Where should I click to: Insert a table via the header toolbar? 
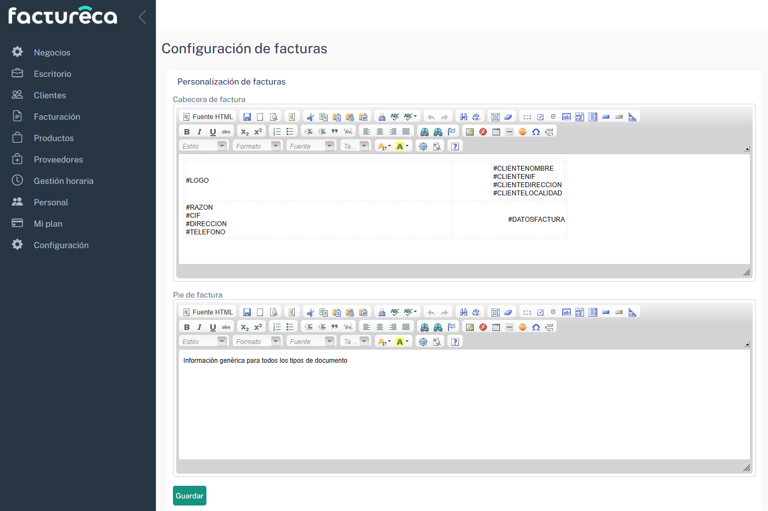(496, 131)
